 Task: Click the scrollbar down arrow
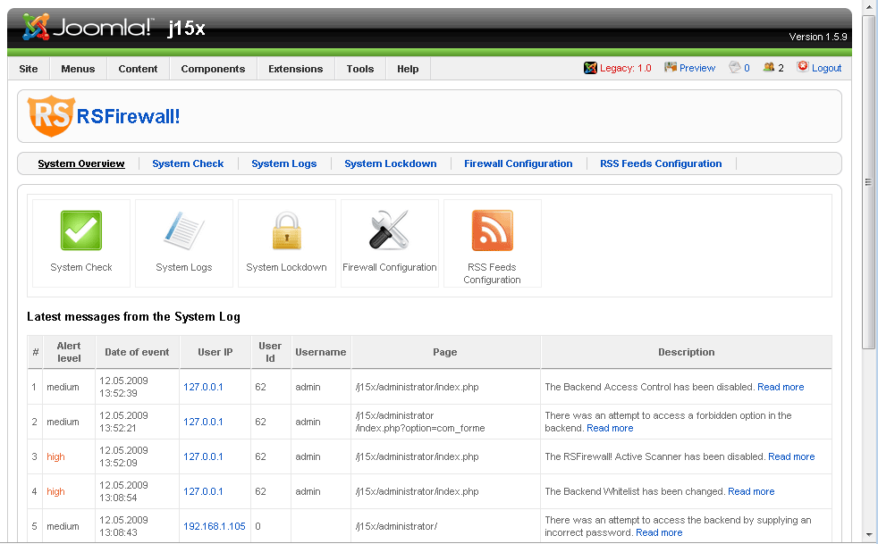point(868,534)
